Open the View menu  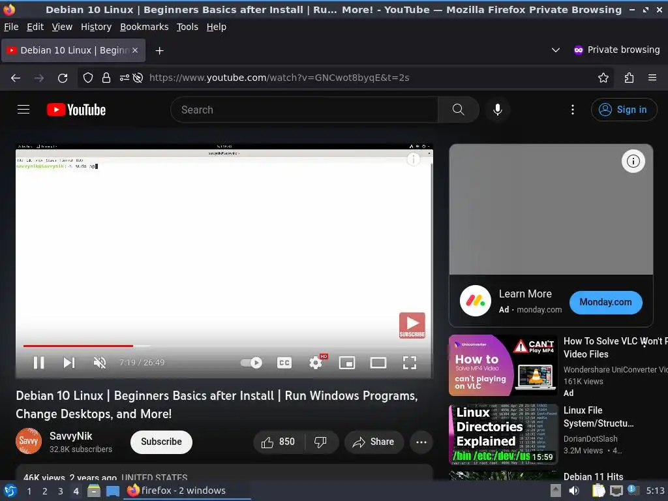62,27
